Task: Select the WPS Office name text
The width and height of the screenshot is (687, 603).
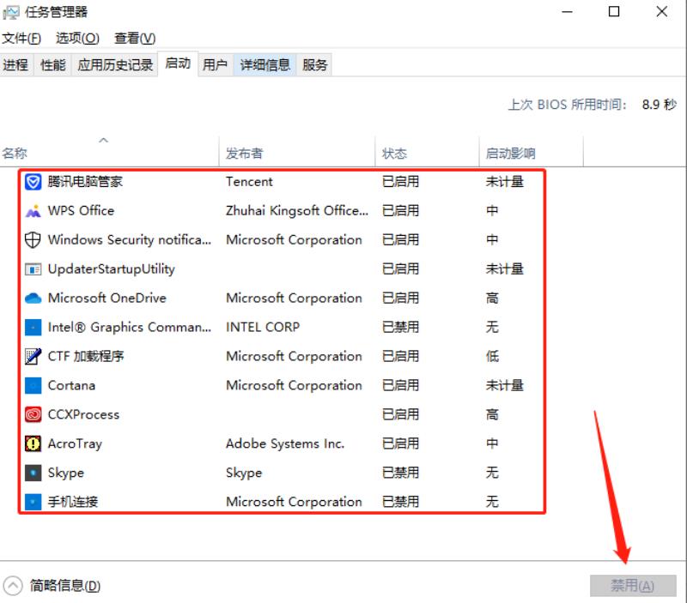Action: tap(81, 211)
